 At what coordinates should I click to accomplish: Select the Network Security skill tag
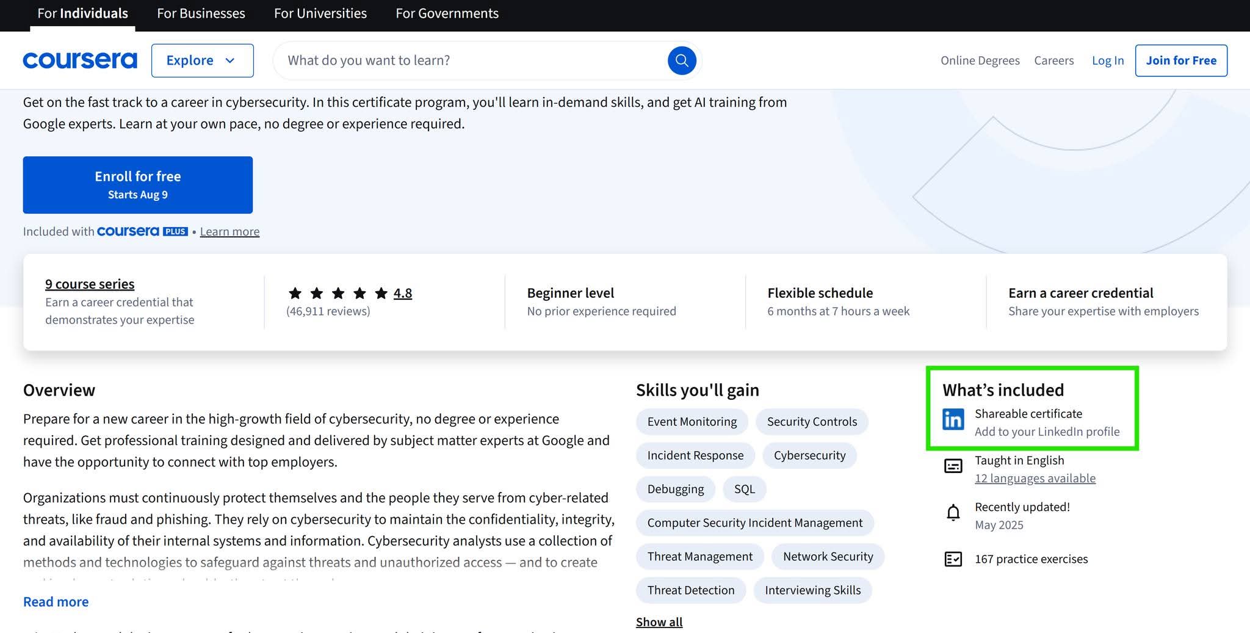[828, 557]
